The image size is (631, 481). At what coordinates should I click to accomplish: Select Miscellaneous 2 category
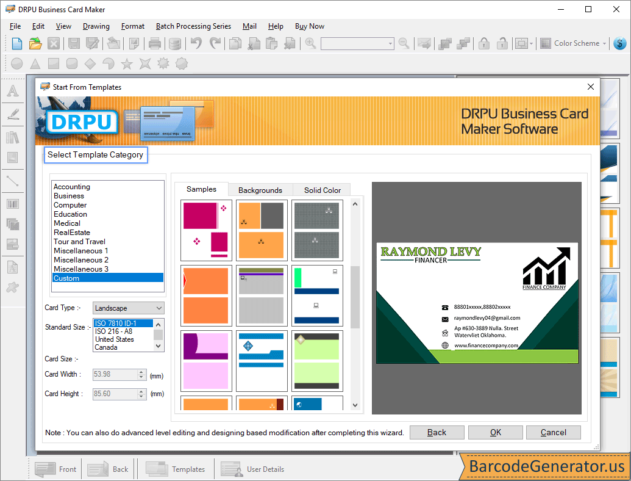81,260
